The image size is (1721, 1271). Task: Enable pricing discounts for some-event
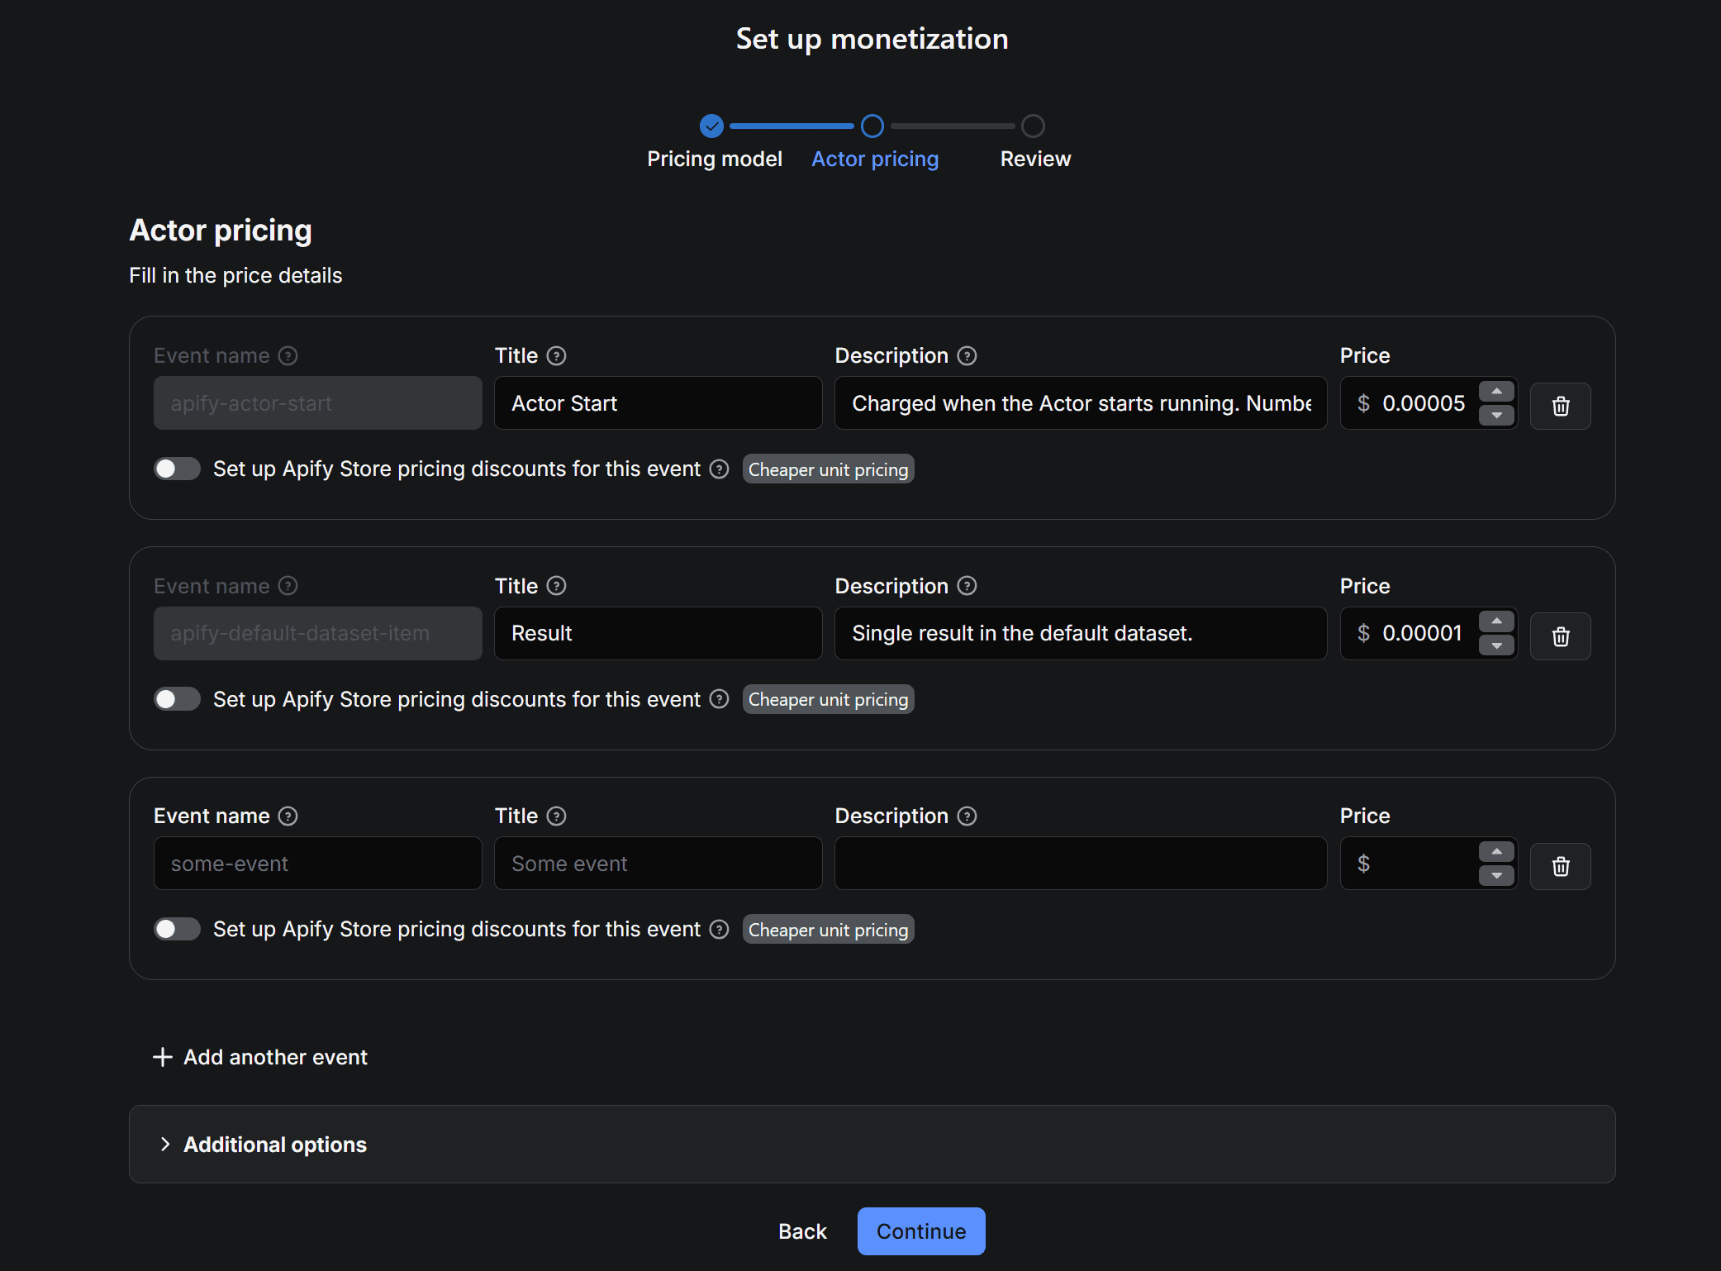[177, 929]
